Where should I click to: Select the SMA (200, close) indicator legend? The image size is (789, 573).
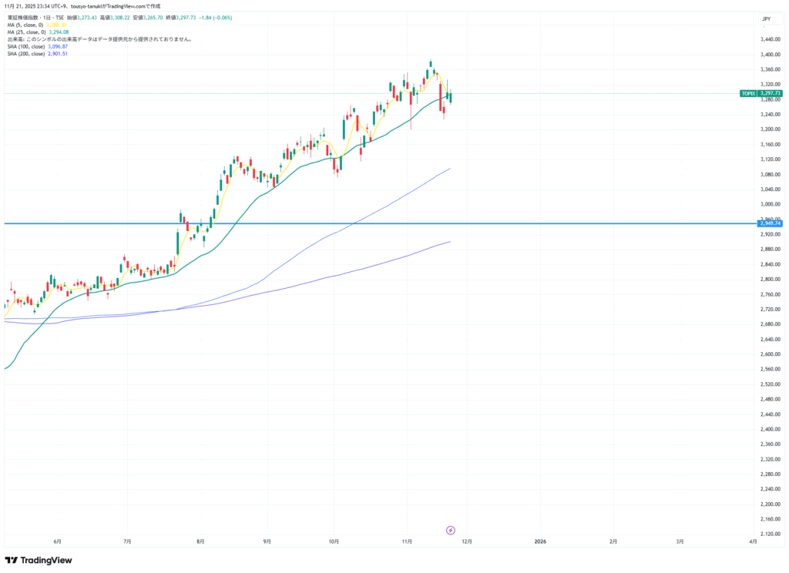click(x=27, y=54)
